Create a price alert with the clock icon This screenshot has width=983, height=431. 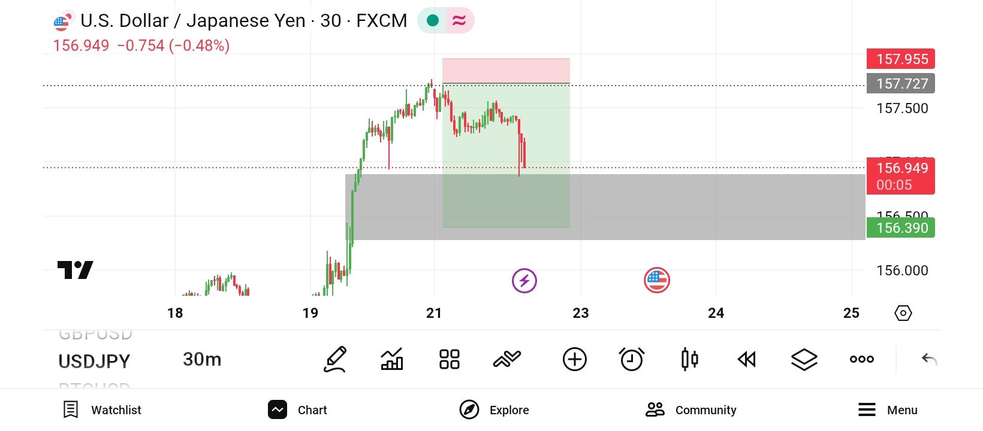632,359
